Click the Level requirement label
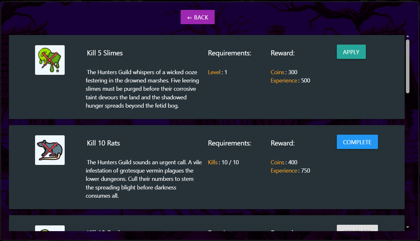This screenshot has height=241, width=420. click(x=214, y=72)
